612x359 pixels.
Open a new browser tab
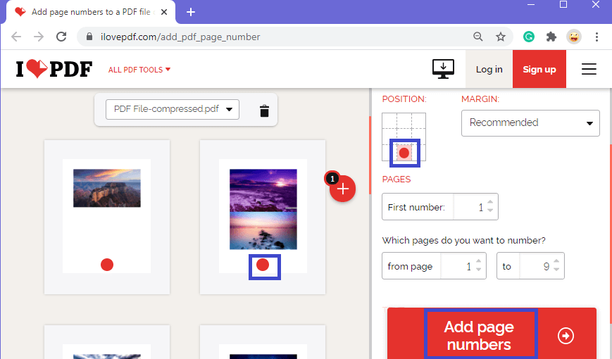[191, 12]
